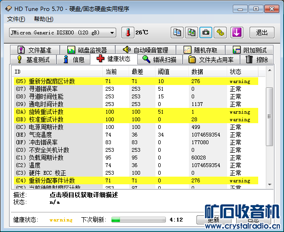The height and width of the screenshot is (232, 284).
Task: Click the data value 1137 for power-on hours
Action: coord(197,104)
